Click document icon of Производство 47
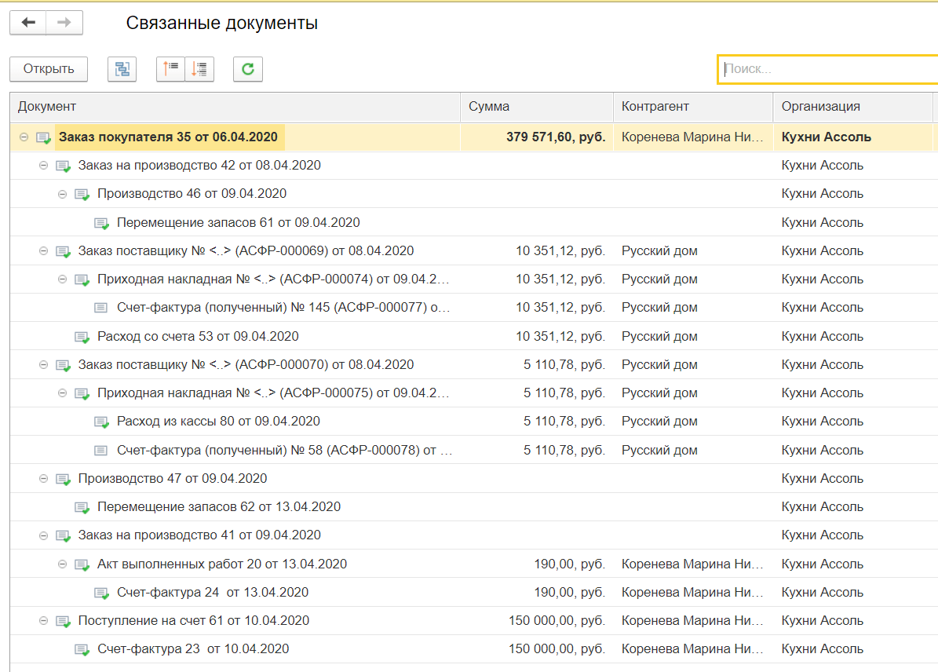 coord(64,480)
